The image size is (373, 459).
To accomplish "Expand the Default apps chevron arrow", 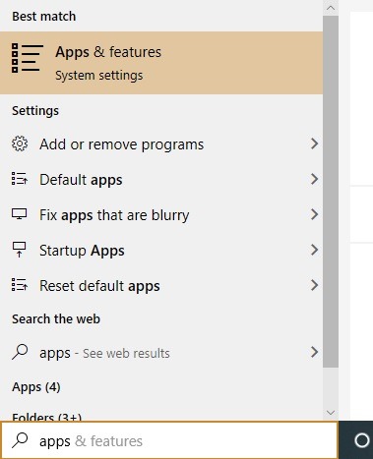I will point(314,179).
